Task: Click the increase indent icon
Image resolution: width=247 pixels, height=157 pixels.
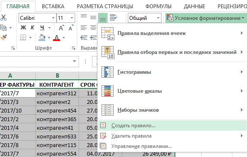Action: coord(93,38)
